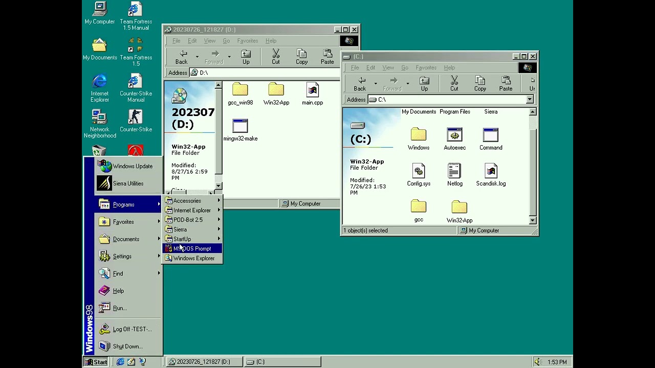This screenshot has height=368, width=655.
Task: Click Paste button in C: window toolbar
Action: 506,84
